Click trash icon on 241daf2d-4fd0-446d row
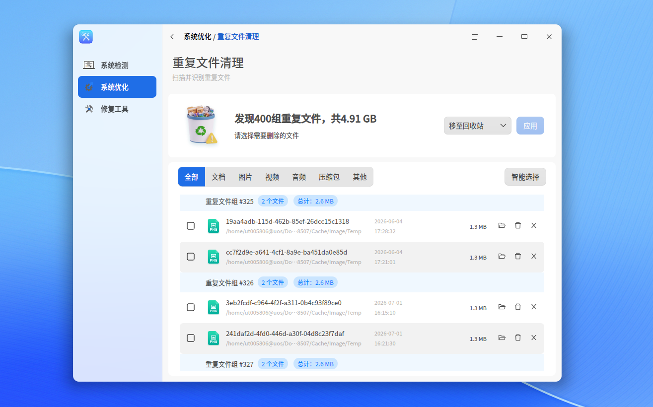The height and width of the screenshot is (407, 653). pos(518,338)
